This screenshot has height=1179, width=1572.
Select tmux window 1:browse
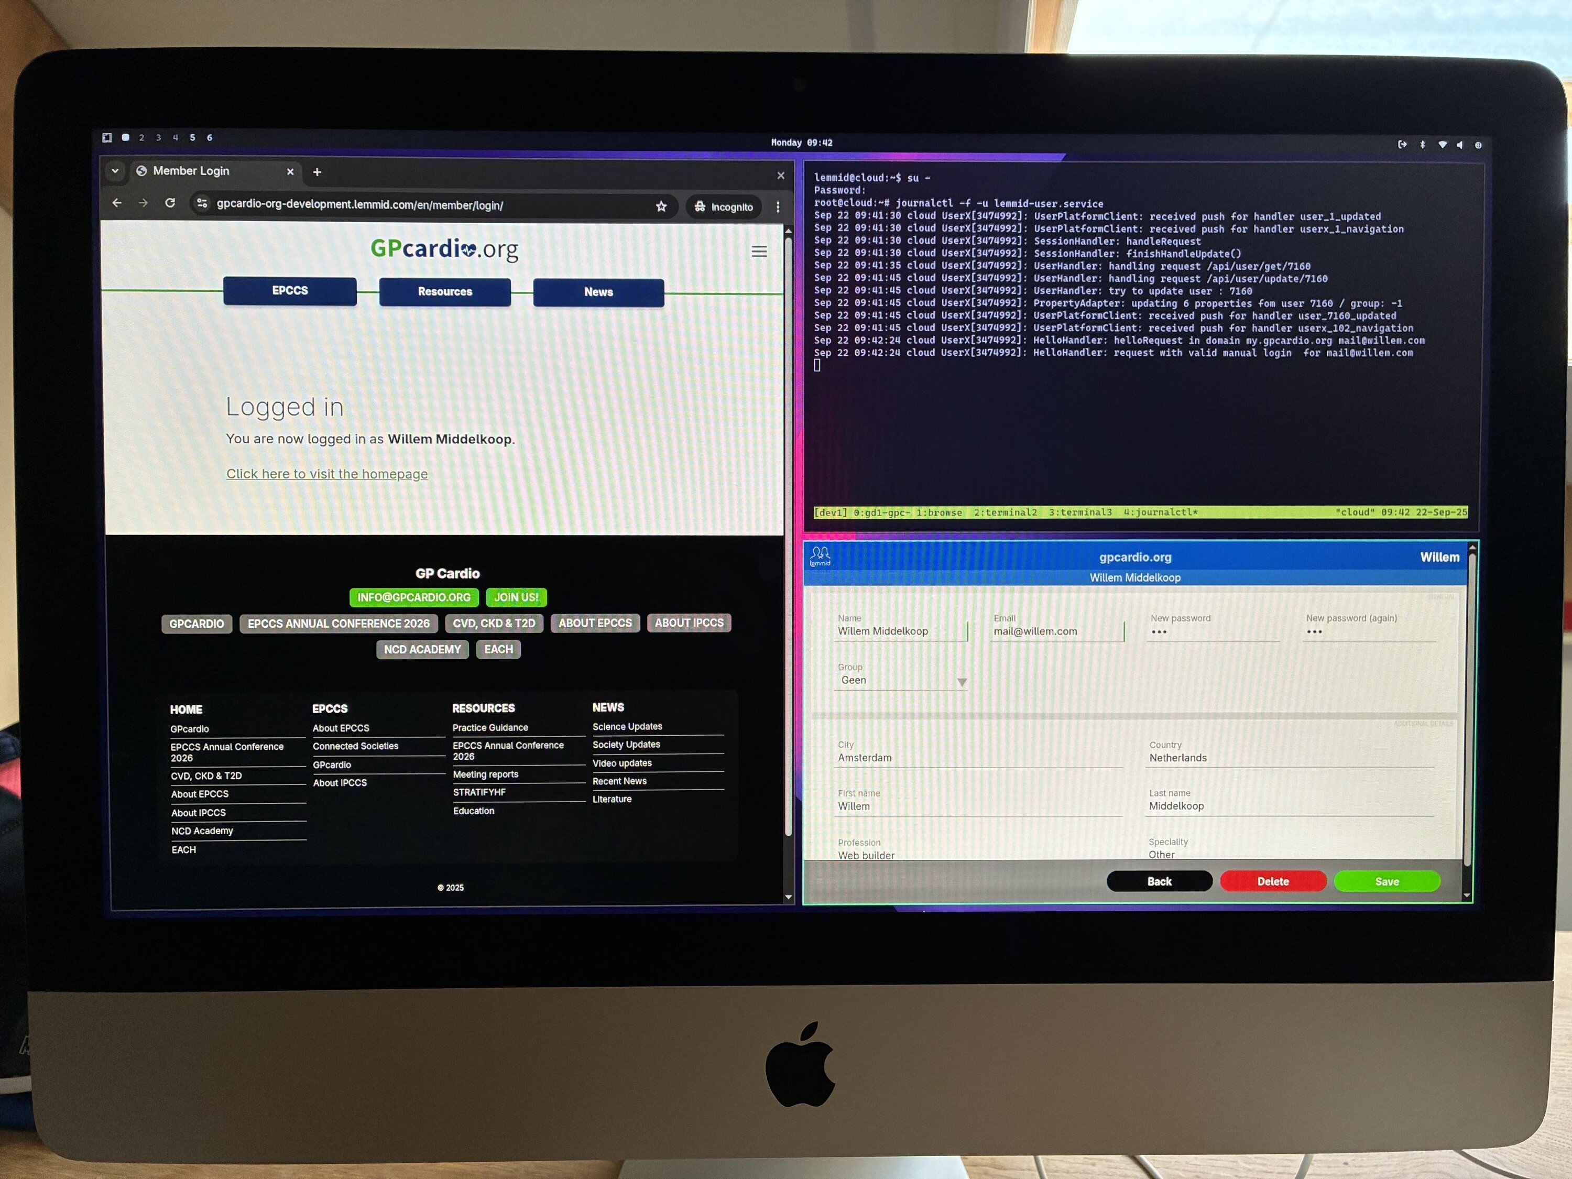(x=939, y=512)
